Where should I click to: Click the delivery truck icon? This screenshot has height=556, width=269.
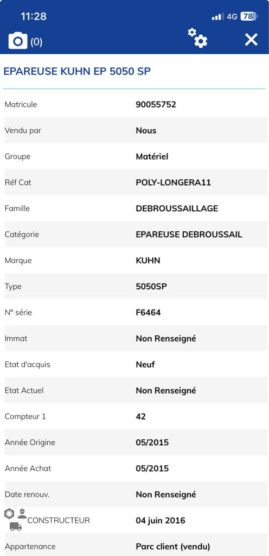click(16, 527)
